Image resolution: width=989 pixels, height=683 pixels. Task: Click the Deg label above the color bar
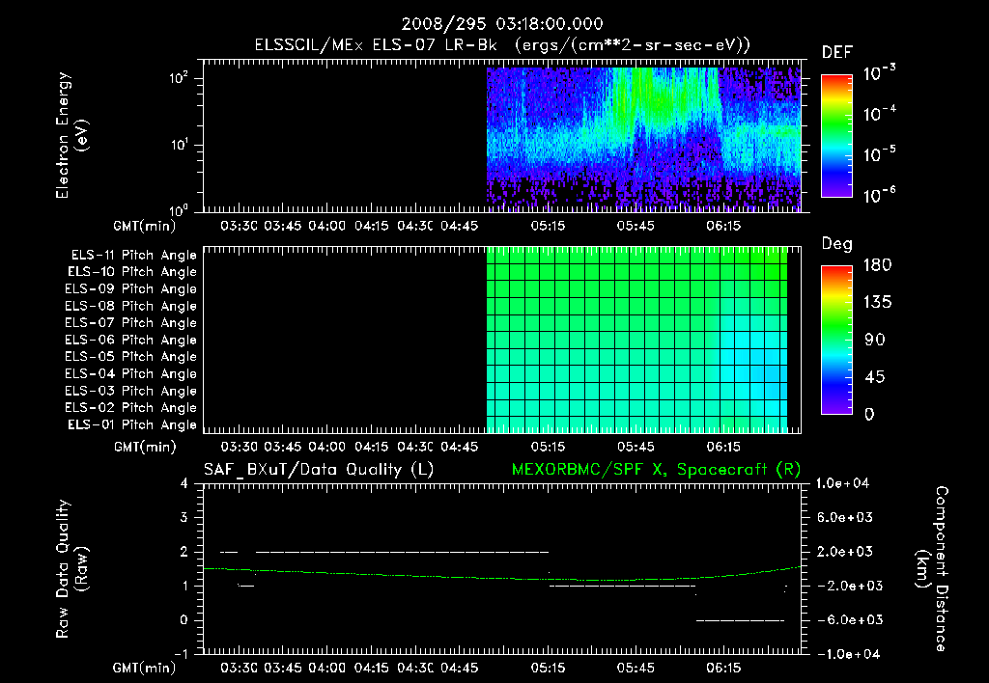[x=837, y=244]
